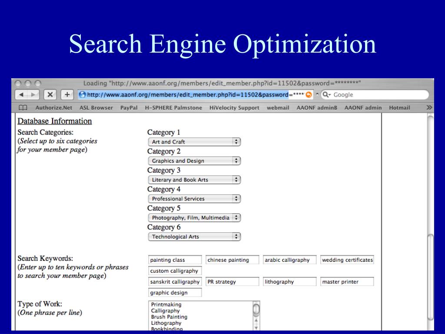
Task: Click the 'Search Categories:' label
Action: tap(45, 132)
